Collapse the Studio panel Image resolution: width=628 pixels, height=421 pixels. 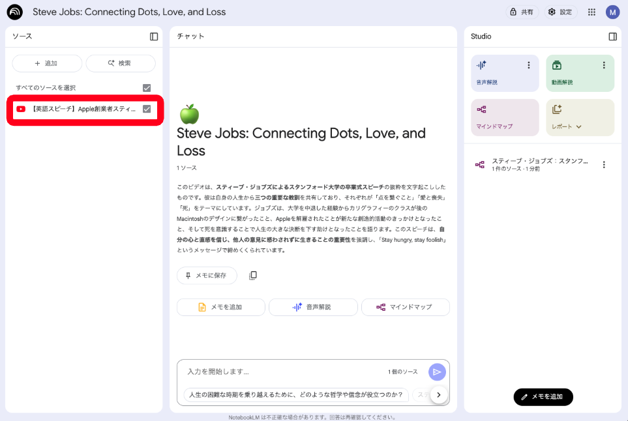pos(612,36)
